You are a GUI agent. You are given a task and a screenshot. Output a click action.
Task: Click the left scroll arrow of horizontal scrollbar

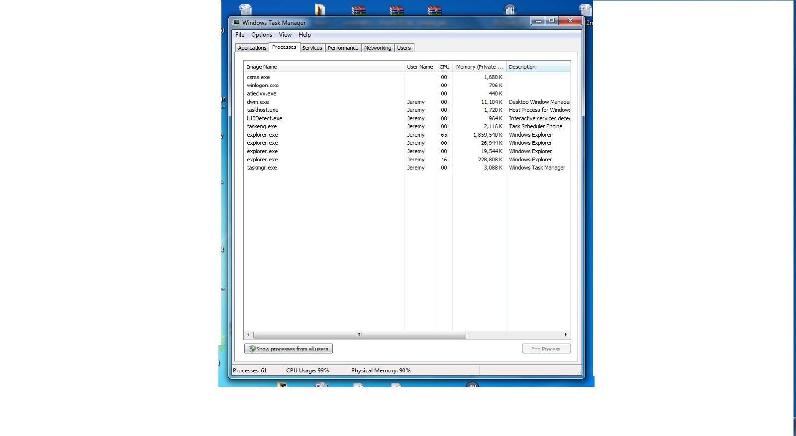click(248, 335)
